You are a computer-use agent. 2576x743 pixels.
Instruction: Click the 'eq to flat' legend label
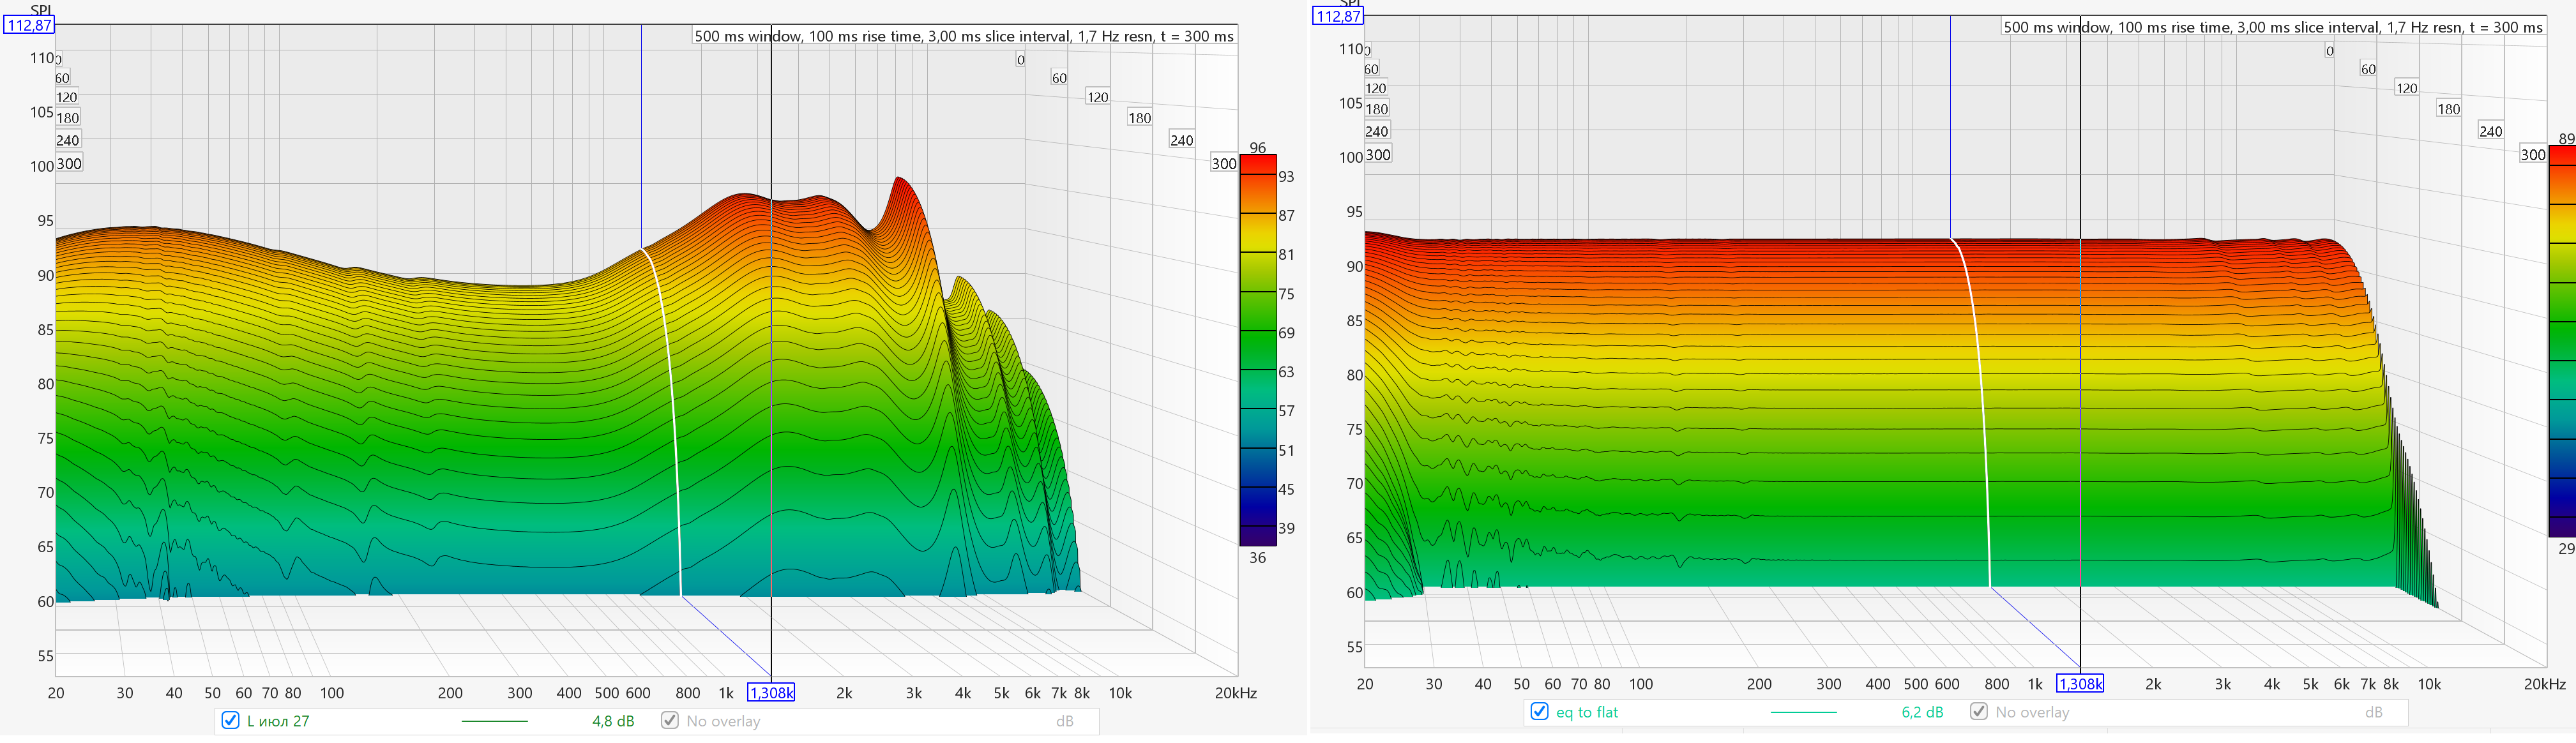(1587, 712)
